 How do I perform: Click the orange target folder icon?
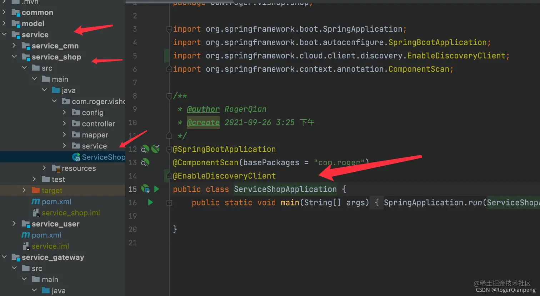(35, 190)
